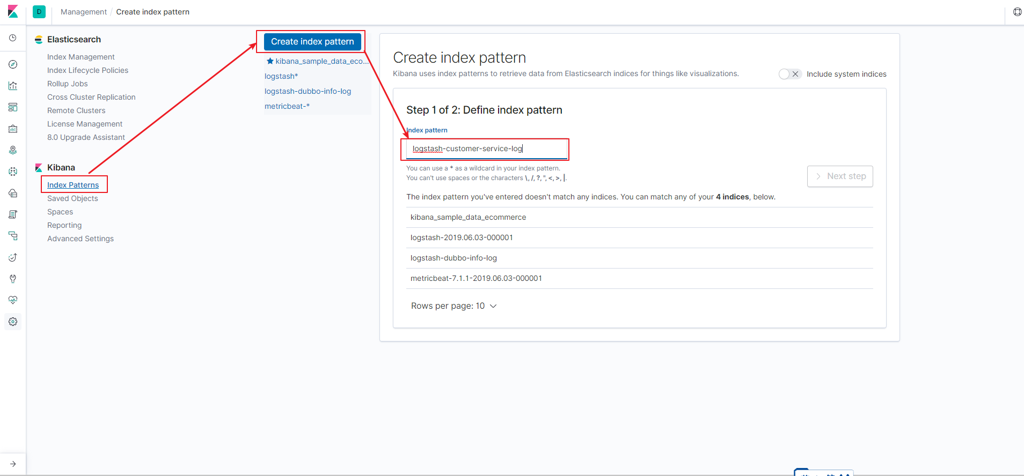Click the Elasticsearch section heading

point(74,40)
